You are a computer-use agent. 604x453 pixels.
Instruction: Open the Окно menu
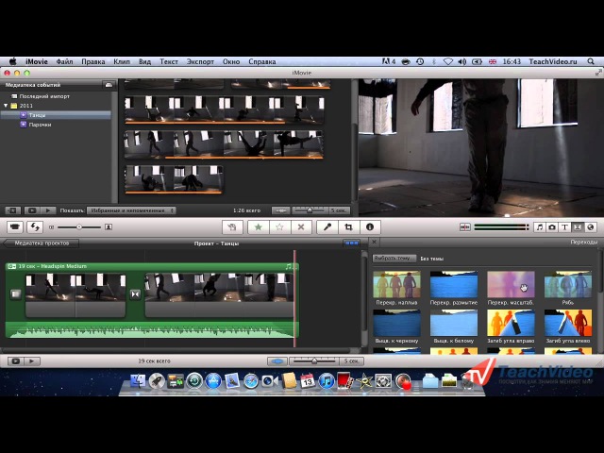click(x=231, y=61)
